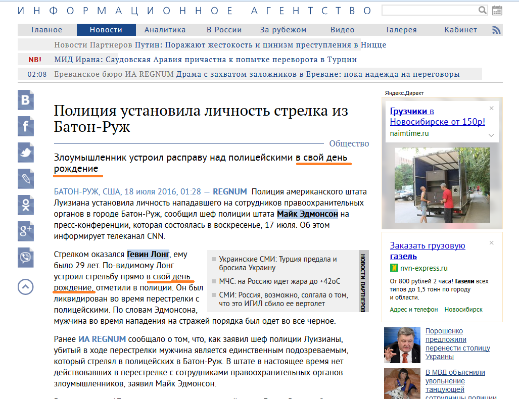Open the Грузчики в Новосибирске ad link
Viewport: 519px width, 399px height.
pos(437,117)
